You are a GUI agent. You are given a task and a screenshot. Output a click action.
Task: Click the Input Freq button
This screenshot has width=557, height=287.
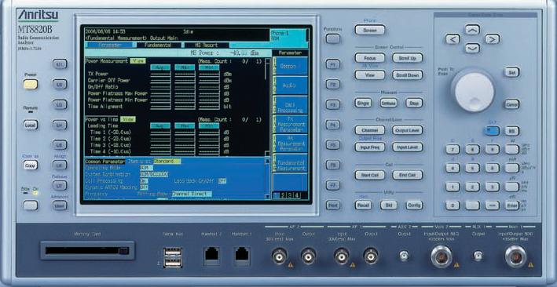[369, 147]
